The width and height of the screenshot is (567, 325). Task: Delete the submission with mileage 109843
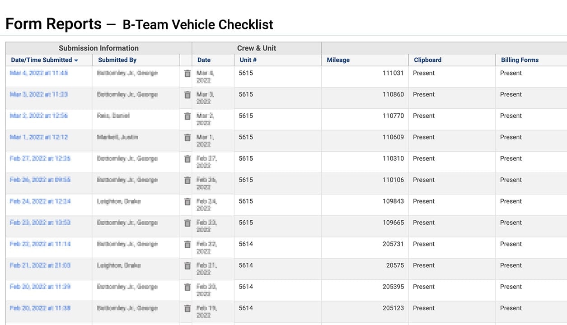click(x=187, y=201)
